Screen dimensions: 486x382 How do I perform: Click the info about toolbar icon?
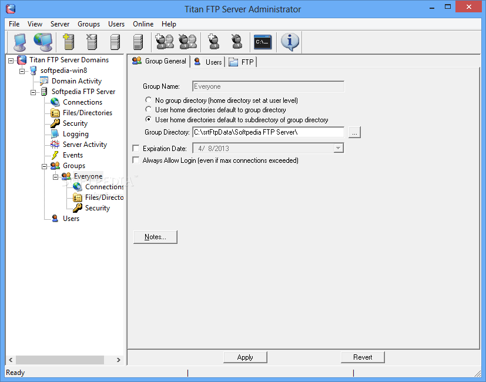(290, 42)
